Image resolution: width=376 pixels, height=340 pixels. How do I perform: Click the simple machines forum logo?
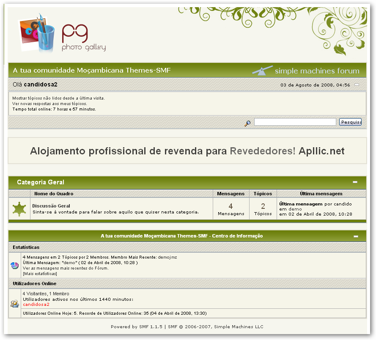[306, 70]
